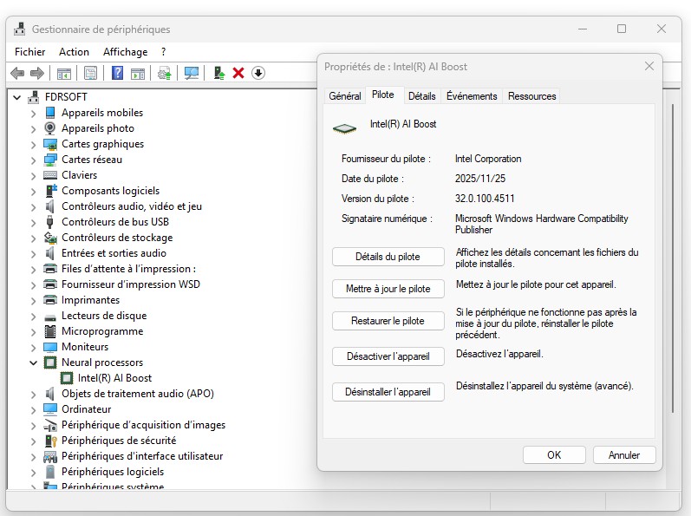Select Imprimantes in the device tree

point(90,300)
